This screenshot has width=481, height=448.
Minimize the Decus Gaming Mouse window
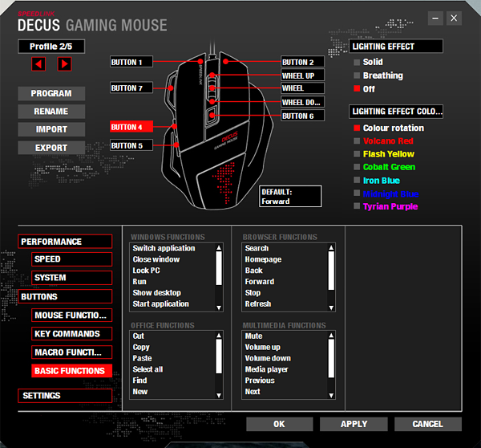tap(435, 18)
